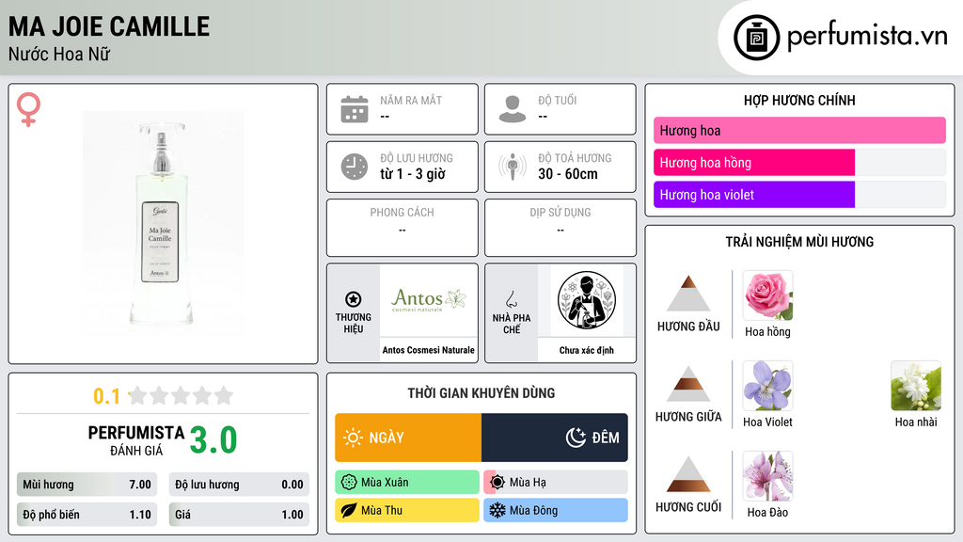Click the perfumer illustration in the circle
This screenshot has height=542, width=963.
click(587, 300)
